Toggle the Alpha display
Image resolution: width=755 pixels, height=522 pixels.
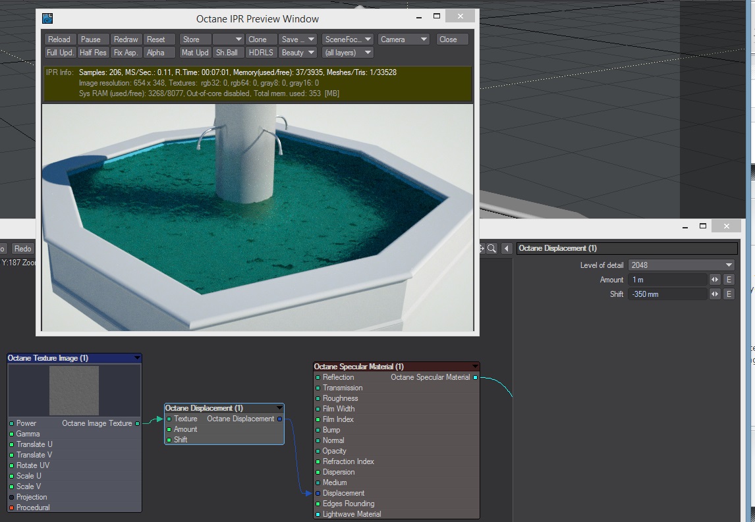tap(159, 53)
